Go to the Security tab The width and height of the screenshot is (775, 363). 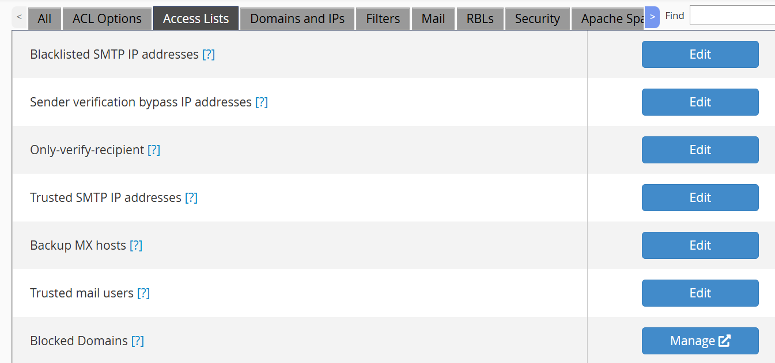[x=538, y=18]
